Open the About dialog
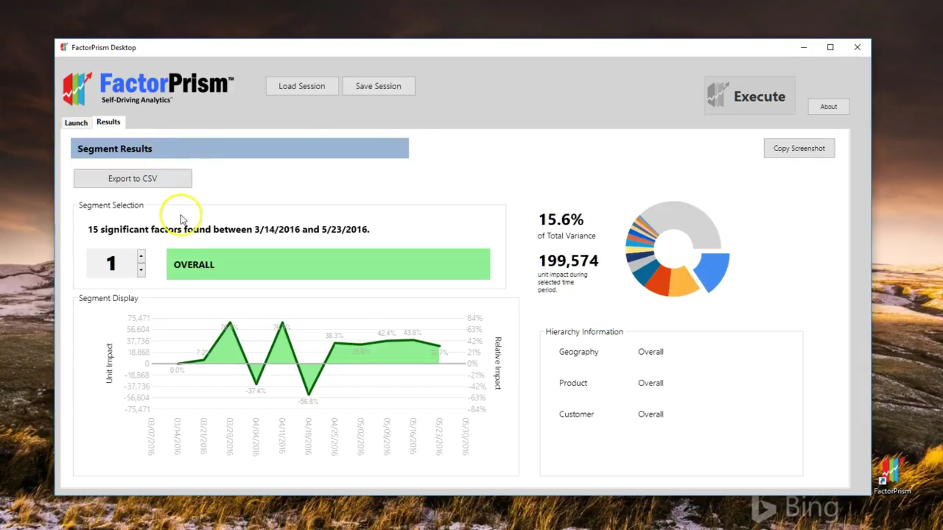Image resolution: width=943 pixels, height=530 pixels. click(828, 106)
